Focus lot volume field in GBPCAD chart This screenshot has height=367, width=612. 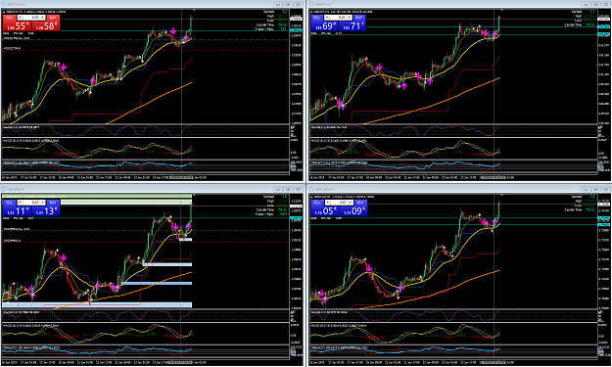pyautogui.click(x=340, y=203)
